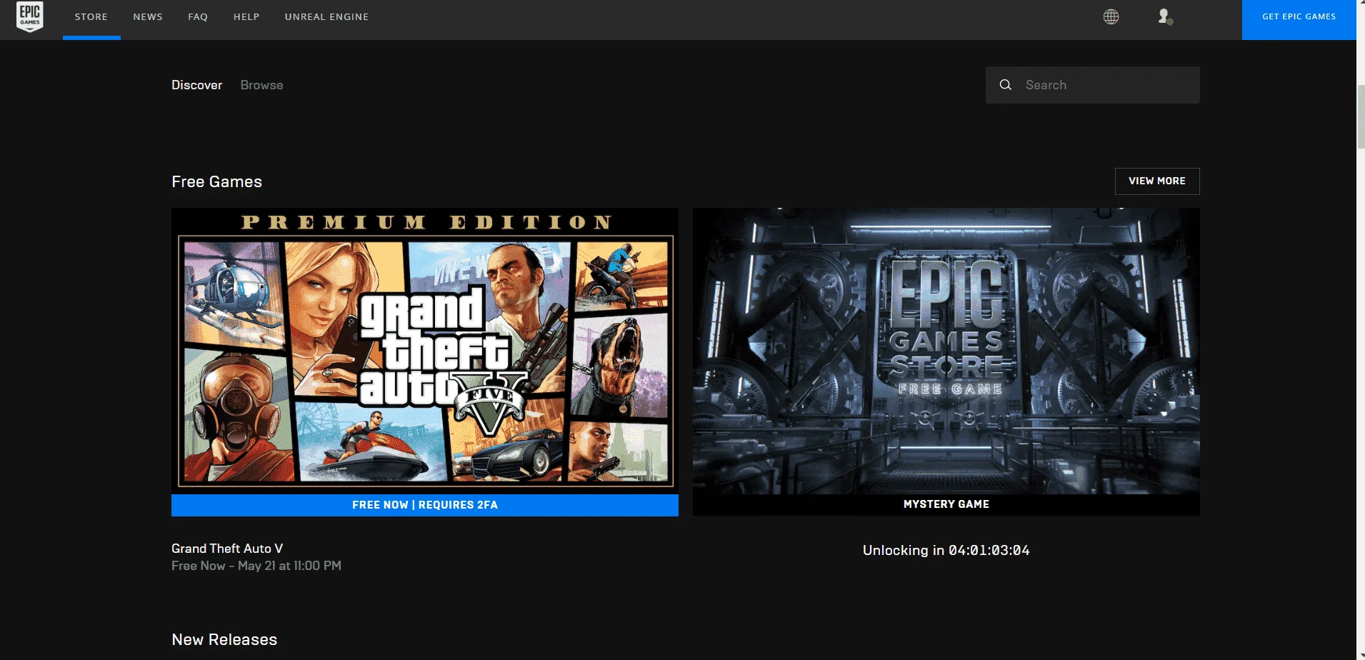The image size is (1365, 660).
Task: Click the Unlocking in countdown timer
Action: coord(946,551)
